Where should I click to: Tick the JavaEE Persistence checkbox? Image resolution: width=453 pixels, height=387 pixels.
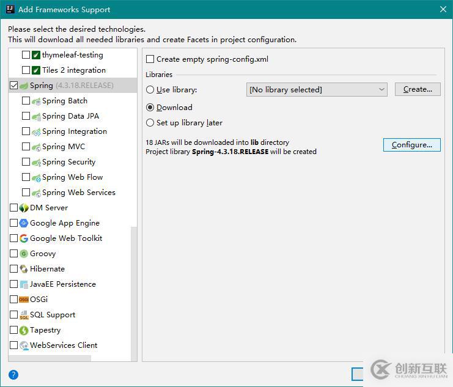pos(13,284)
